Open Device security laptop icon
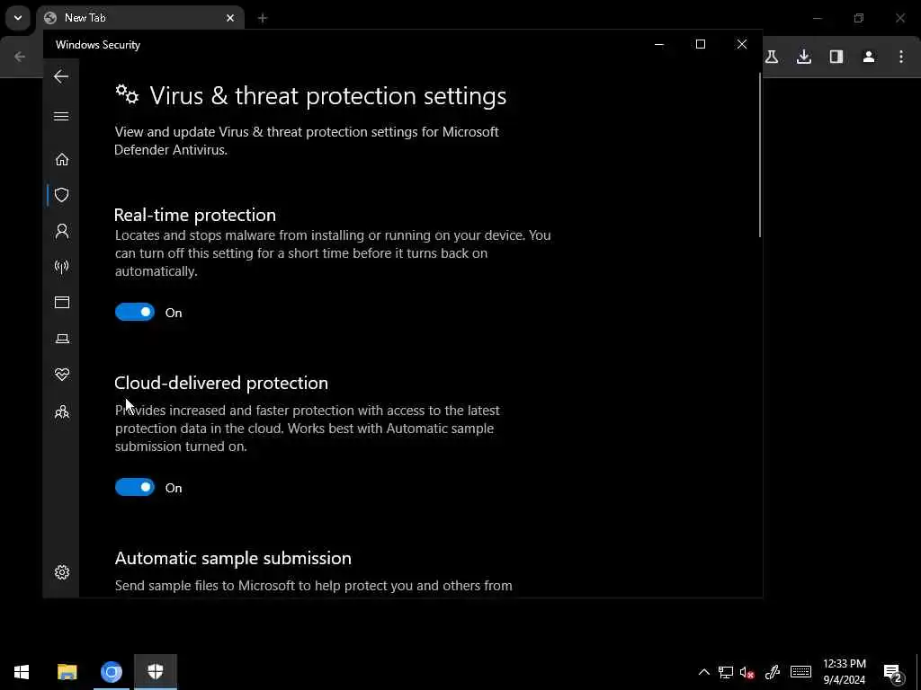Image resolution: width=921 pixels, height=690 pixels. coord(62,339)
